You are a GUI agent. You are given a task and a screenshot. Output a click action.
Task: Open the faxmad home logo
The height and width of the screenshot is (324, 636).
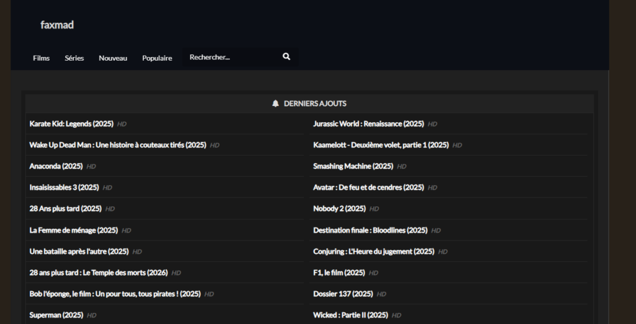coord(57,25)
